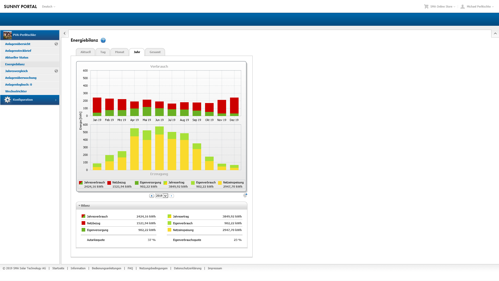
Task: Open Anlagenüberwachung in the sidebar
Action: (x=21, y=78)
